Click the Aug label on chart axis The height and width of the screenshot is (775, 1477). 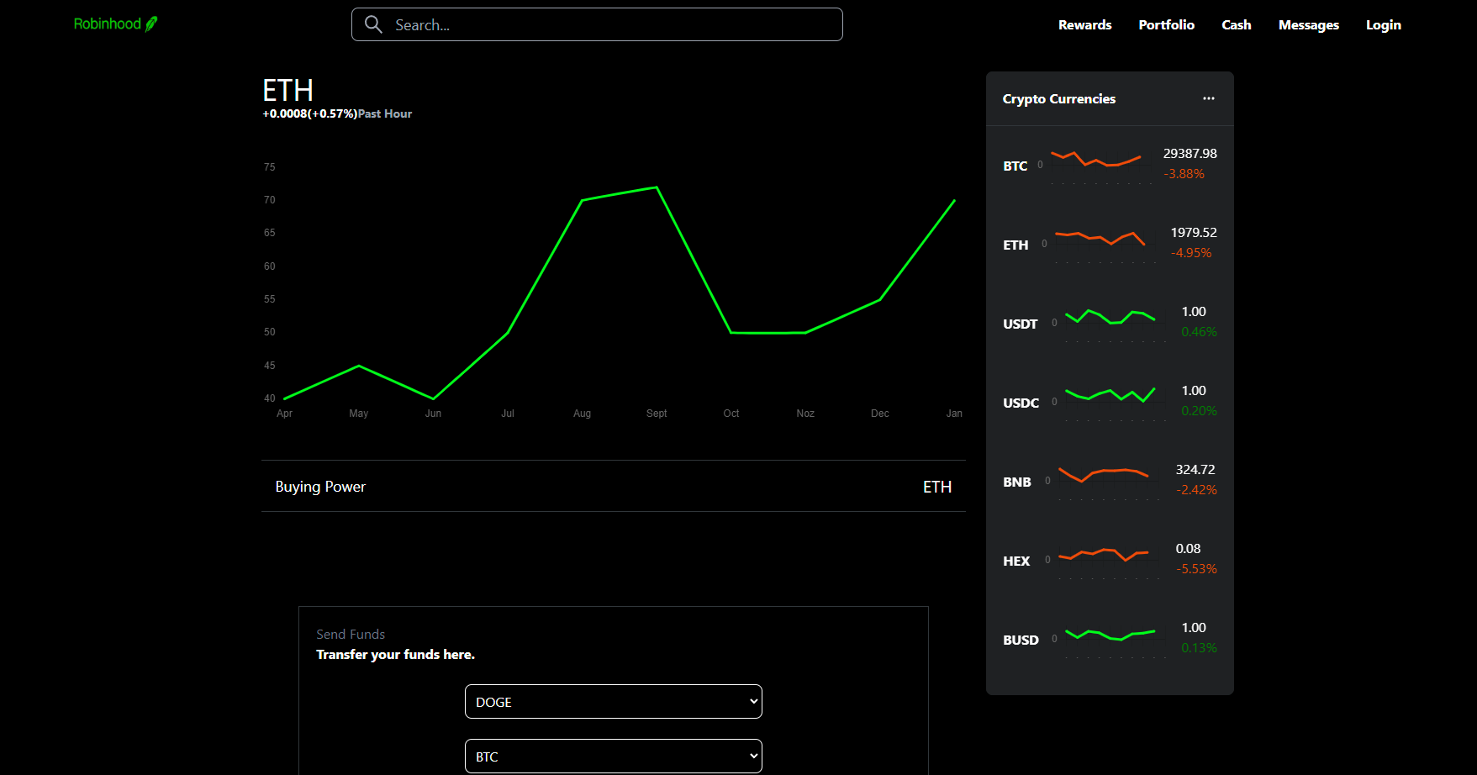pos(582,414)
